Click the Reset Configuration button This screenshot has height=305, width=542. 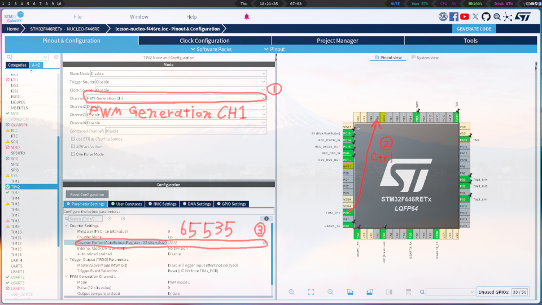87,194
